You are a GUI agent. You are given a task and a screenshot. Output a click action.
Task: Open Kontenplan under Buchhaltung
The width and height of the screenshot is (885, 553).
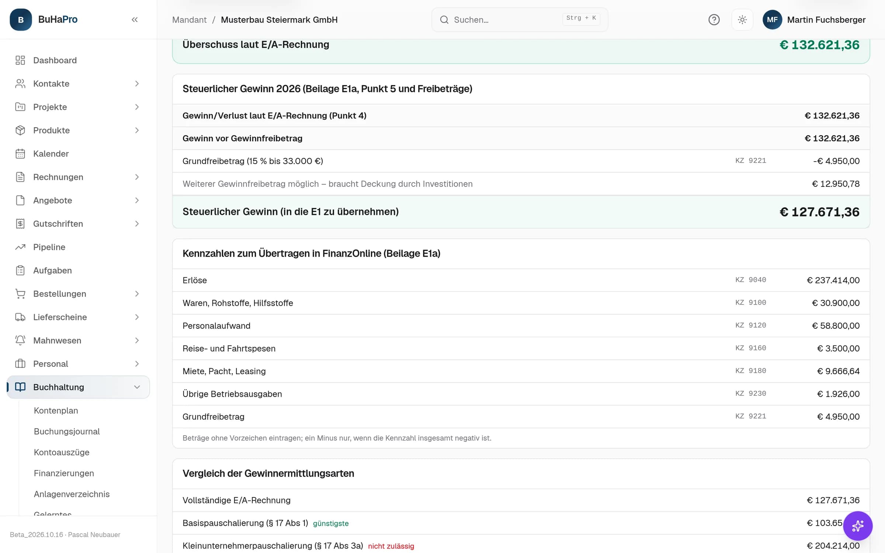click(x=56, y=410)
